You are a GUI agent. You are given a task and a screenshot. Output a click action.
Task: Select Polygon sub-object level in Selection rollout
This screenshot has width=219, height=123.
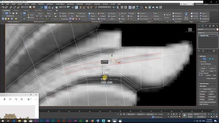210,59
